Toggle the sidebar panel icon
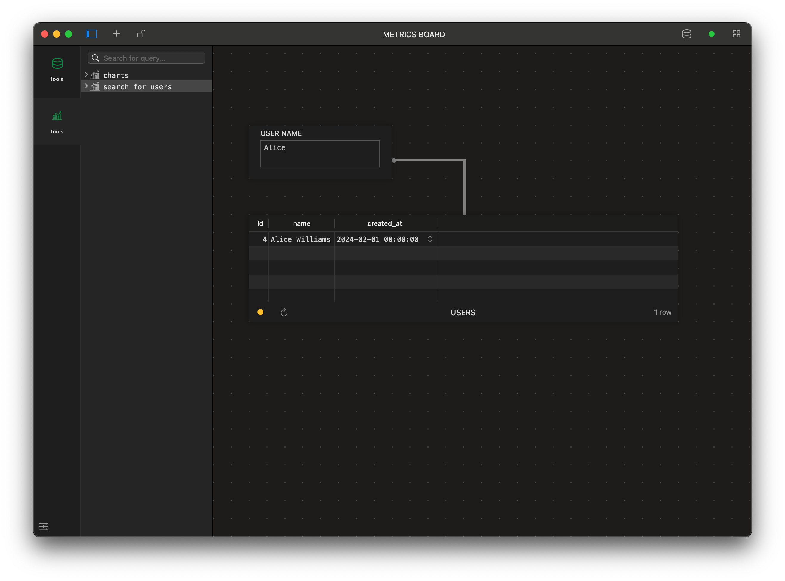Viewport: 785px width, 581px height. click(91, 34)
